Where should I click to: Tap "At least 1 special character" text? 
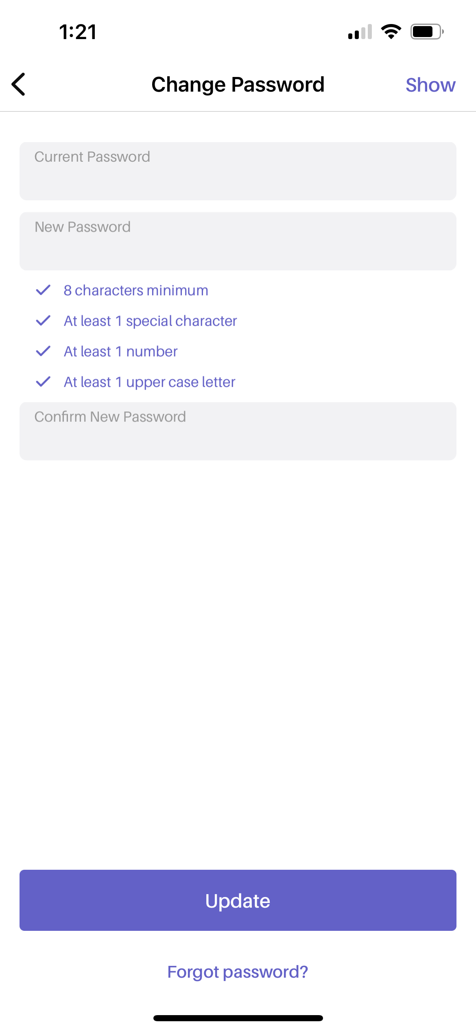(x=150, y=321)
